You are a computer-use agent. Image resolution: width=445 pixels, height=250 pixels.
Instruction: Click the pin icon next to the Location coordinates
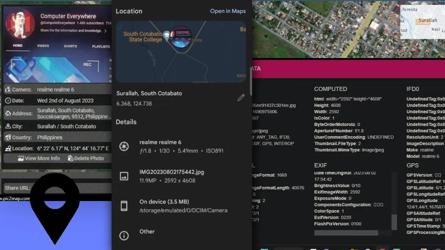[8, 148]
